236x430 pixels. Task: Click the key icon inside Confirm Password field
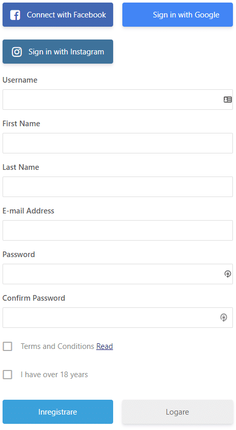coord(224,318)
